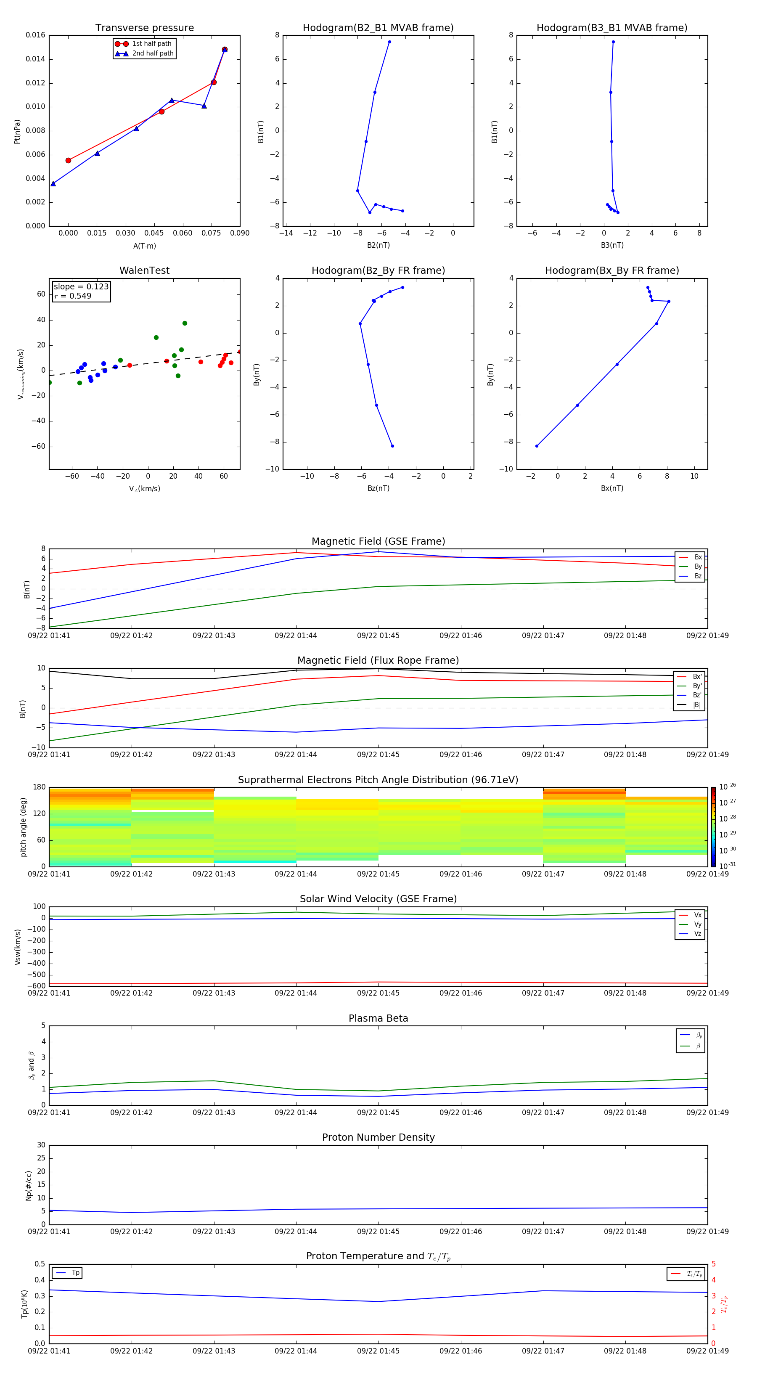Click the 'Proton Number Density' plot title
The width and height of the screenshot is (757, 1388).
coord(378,1137)
